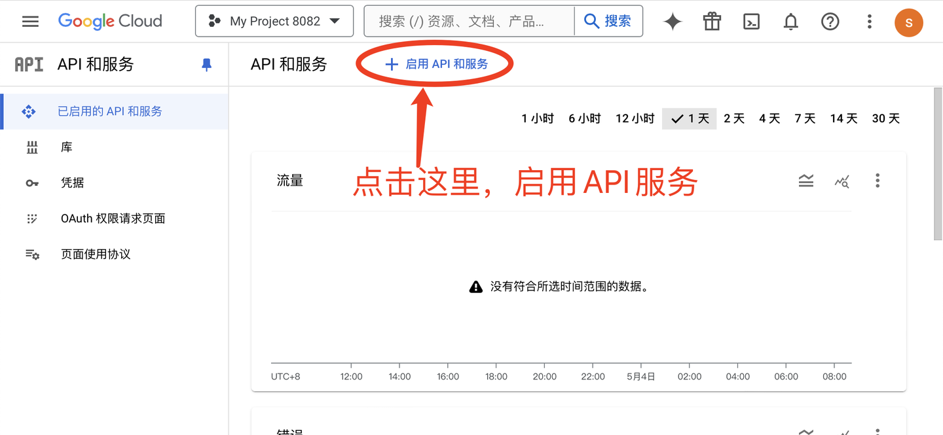Open metrics explorer icon in 流量 chart

click(x=842, y=181)
